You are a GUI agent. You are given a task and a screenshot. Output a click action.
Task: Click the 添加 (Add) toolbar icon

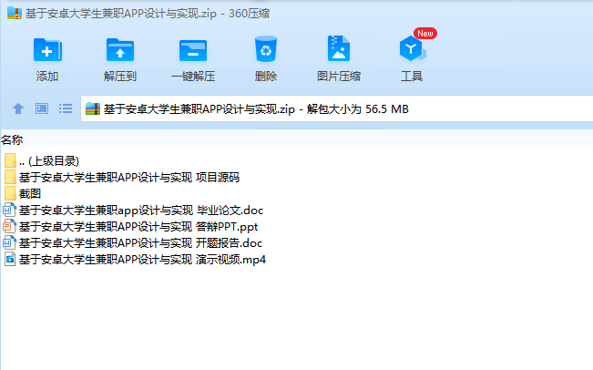pyautogui.click(x=47, y=49)
